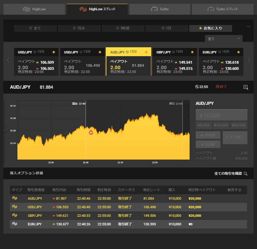The height and width of the screenshot is (249, 257).
Task: Select GBP/JPY in the trade table
Action: [35, 215]
